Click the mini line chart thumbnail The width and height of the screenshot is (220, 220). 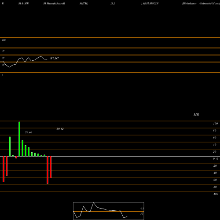[x=109, y=211]
